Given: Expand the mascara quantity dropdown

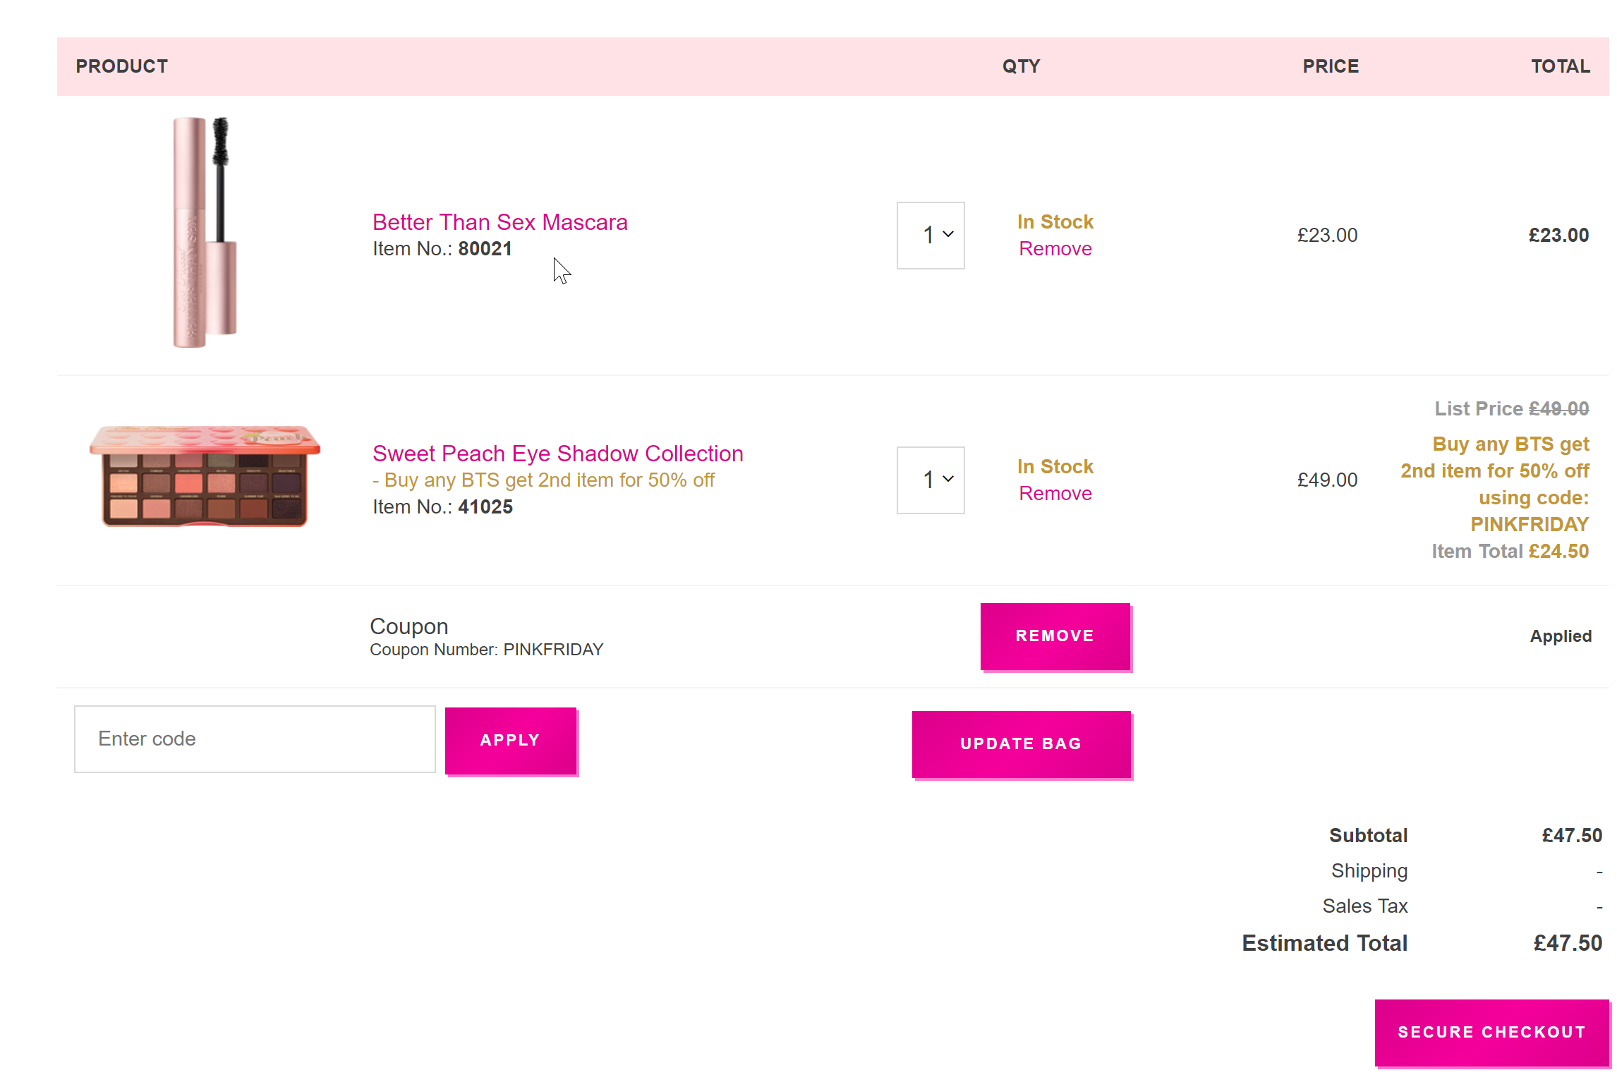Looking at the screenshot, I should pyautogui.click(x=930, y=236).
